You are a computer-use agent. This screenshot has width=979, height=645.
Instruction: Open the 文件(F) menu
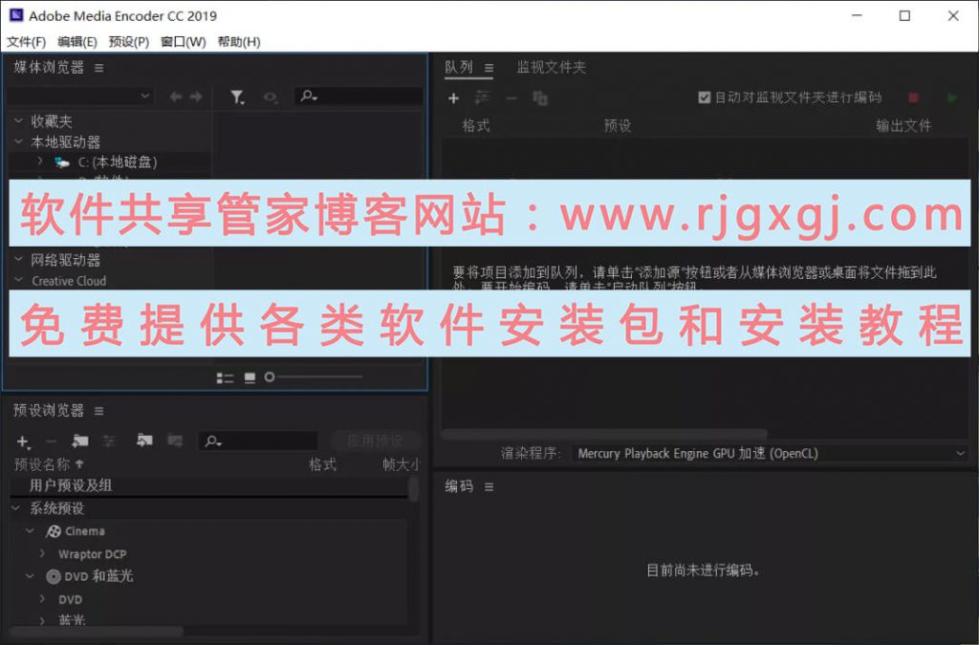tap(26, 42)
